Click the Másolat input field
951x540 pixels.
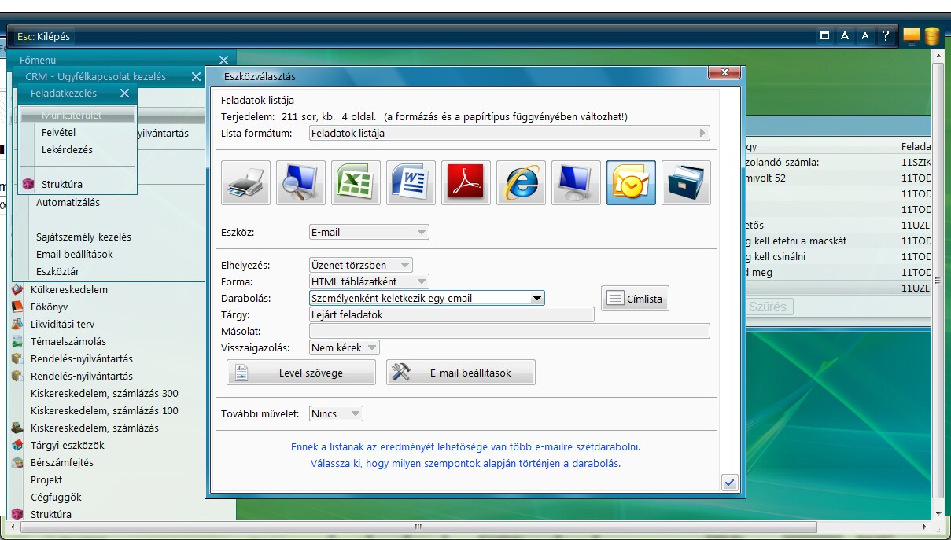click(509, 331)
